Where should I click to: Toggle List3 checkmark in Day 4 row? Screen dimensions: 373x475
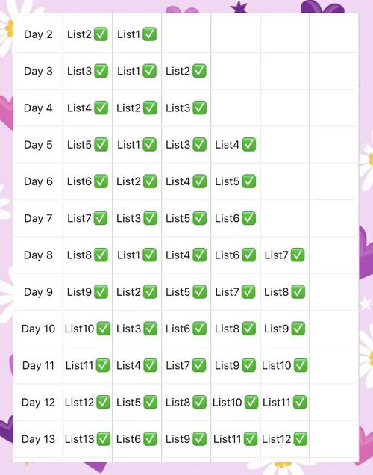200,108
